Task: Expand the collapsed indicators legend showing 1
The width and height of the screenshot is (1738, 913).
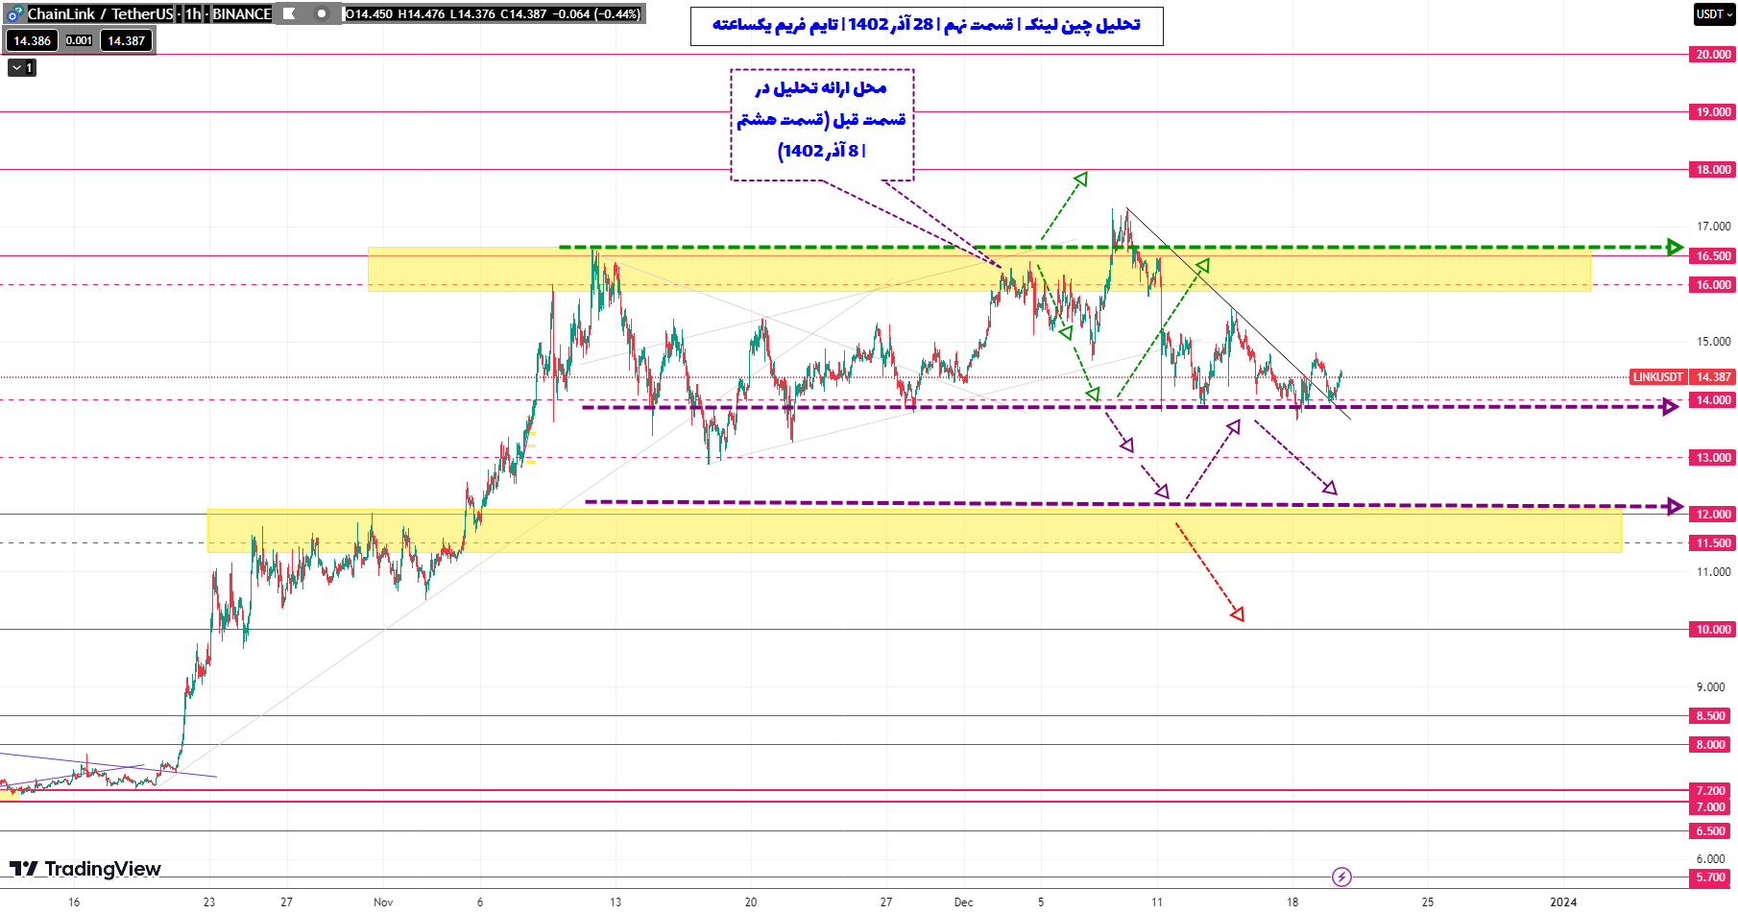Action: click(x=22, y=68)
